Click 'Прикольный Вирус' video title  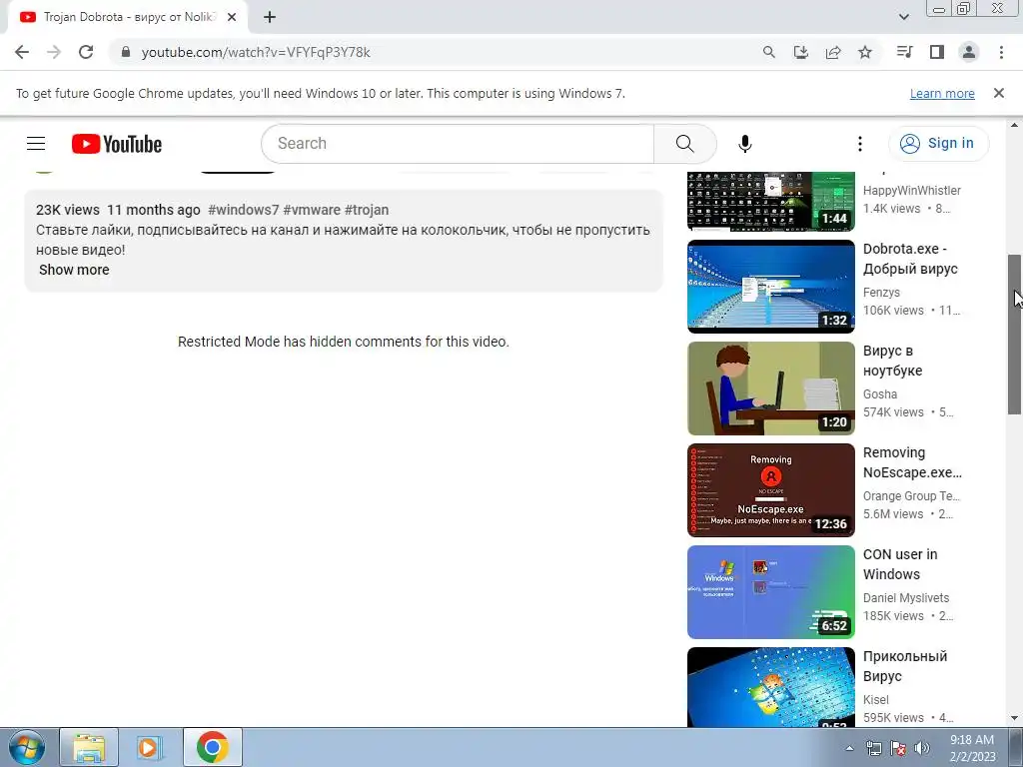click(905, 666)
